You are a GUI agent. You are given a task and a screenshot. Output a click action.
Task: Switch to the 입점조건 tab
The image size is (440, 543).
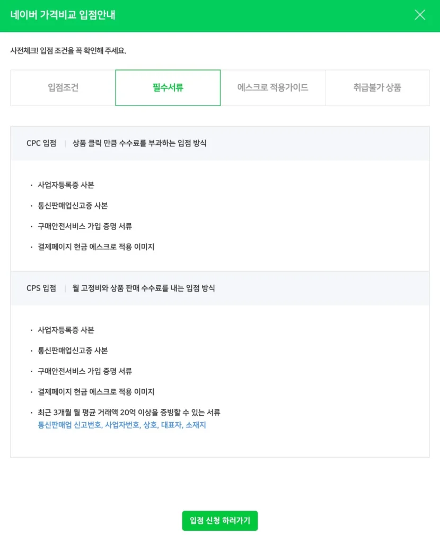pyautogui.click(x=62, y=87)
